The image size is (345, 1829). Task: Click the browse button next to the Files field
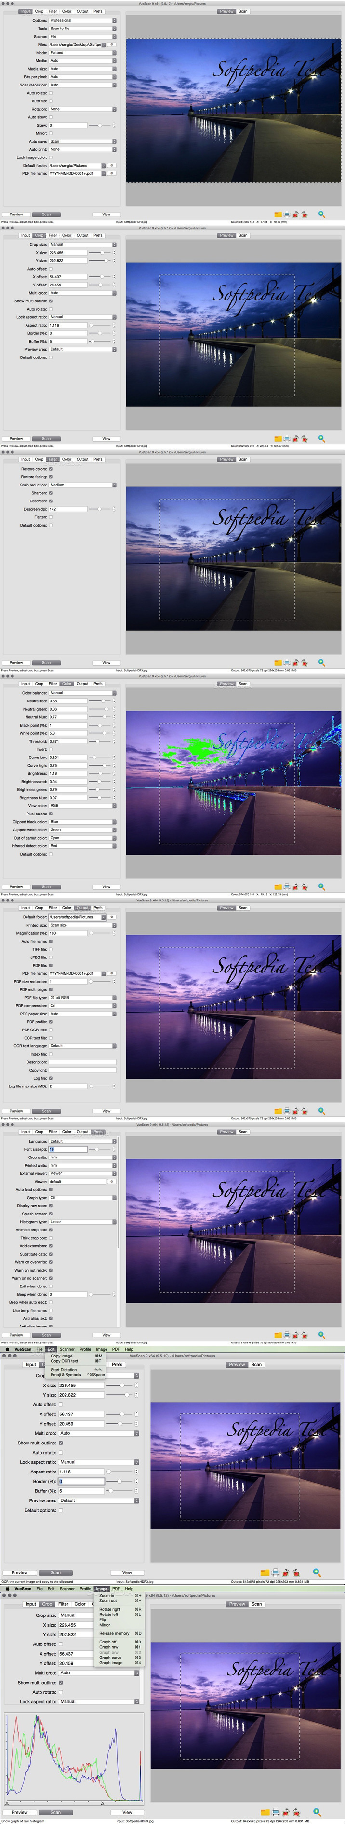111,44
